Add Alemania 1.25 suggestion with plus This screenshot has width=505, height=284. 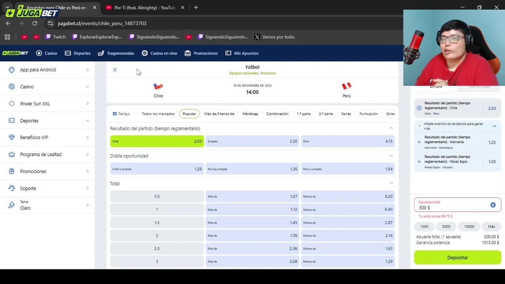(x=419, y=142)
